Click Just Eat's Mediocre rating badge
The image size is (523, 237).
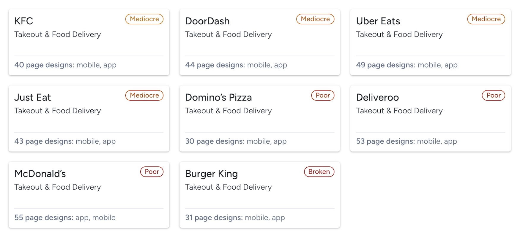coord(144,95)
